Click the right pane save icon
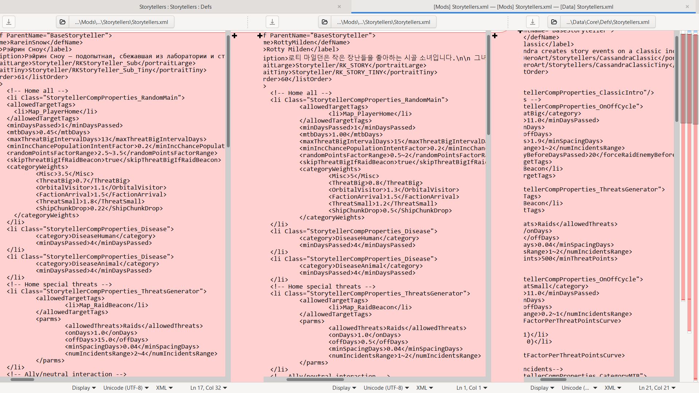 coord(532,22)
